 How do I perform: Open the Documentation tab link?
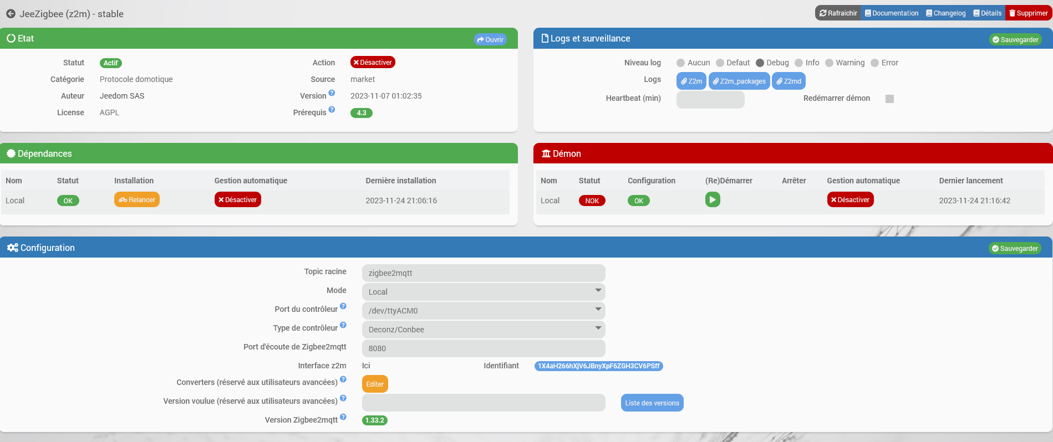892,13
